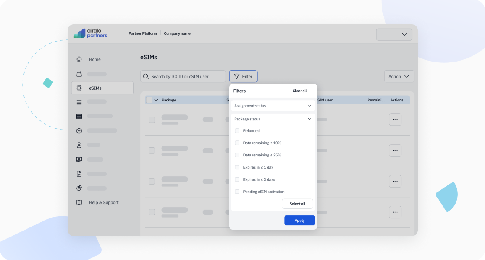Toggle Expires in ≤ 1 day checkbox

pyautogui.click(x=237, y=167)
